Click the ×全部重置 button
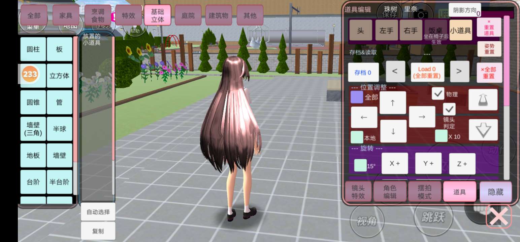Screen dimensions: 520x242 coord(489,73)
